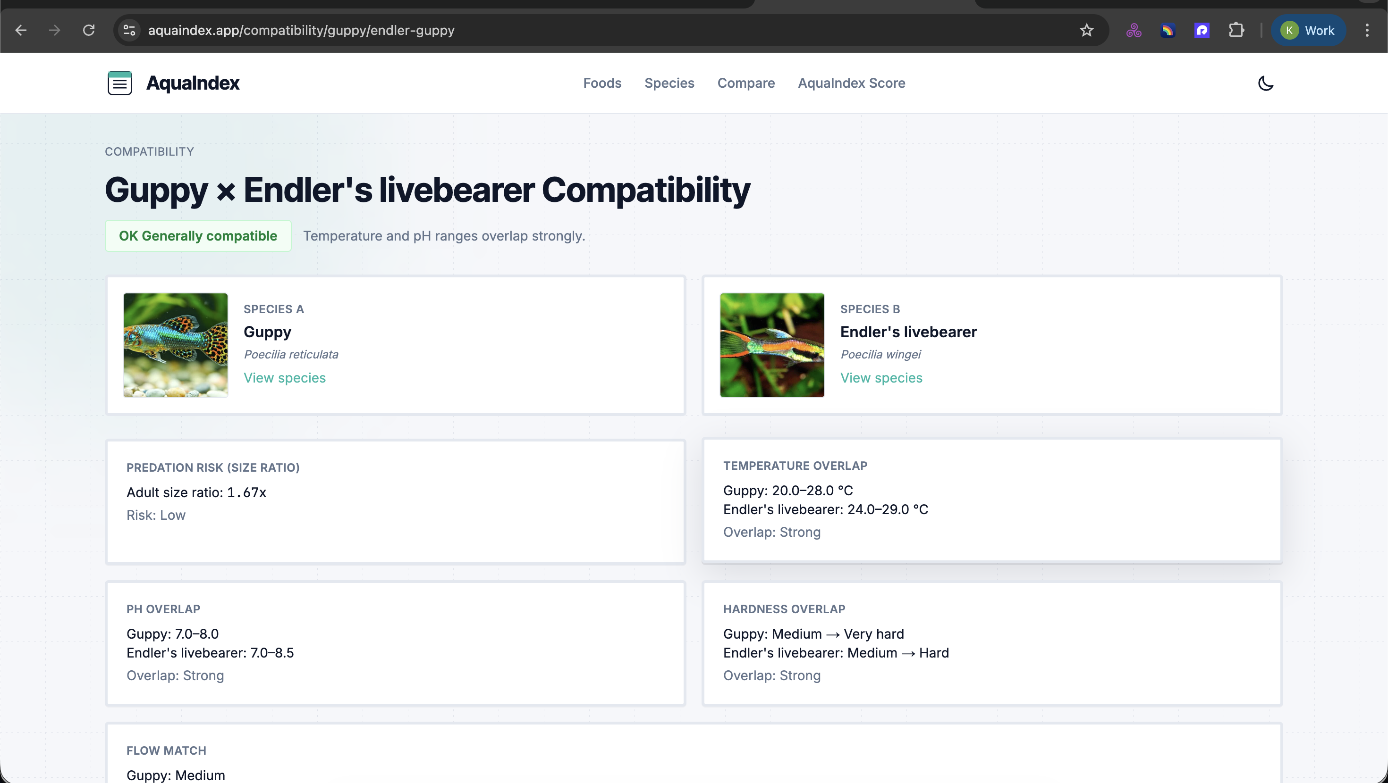
Task: View species details for Endler's livebearer
Action: (x=881, y=377)
